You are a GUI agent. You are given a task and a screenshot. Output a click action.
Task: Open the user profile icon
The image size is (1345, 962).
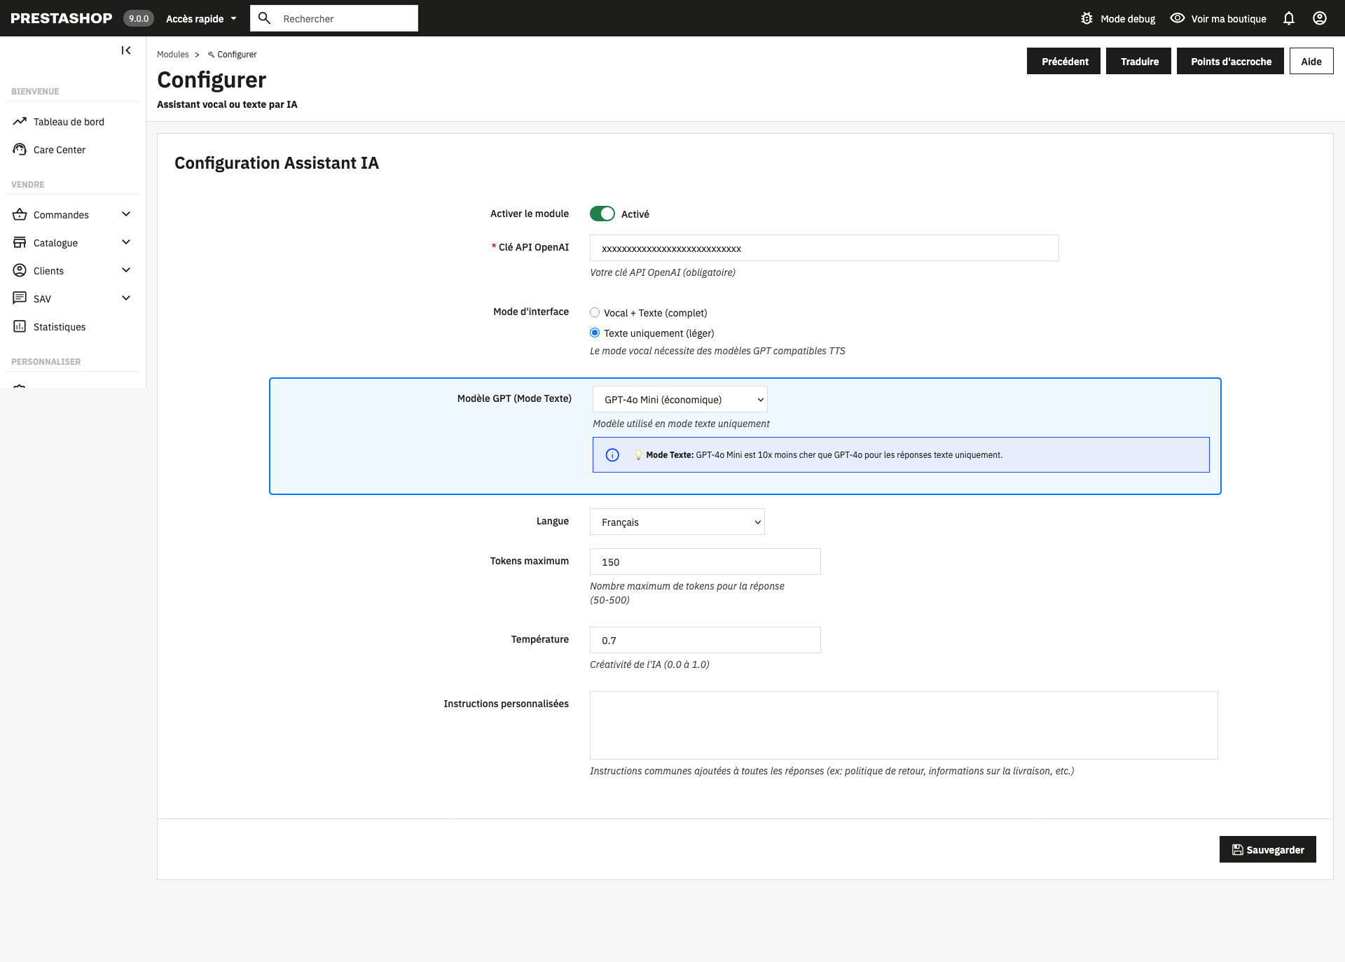pos(1320,18)
